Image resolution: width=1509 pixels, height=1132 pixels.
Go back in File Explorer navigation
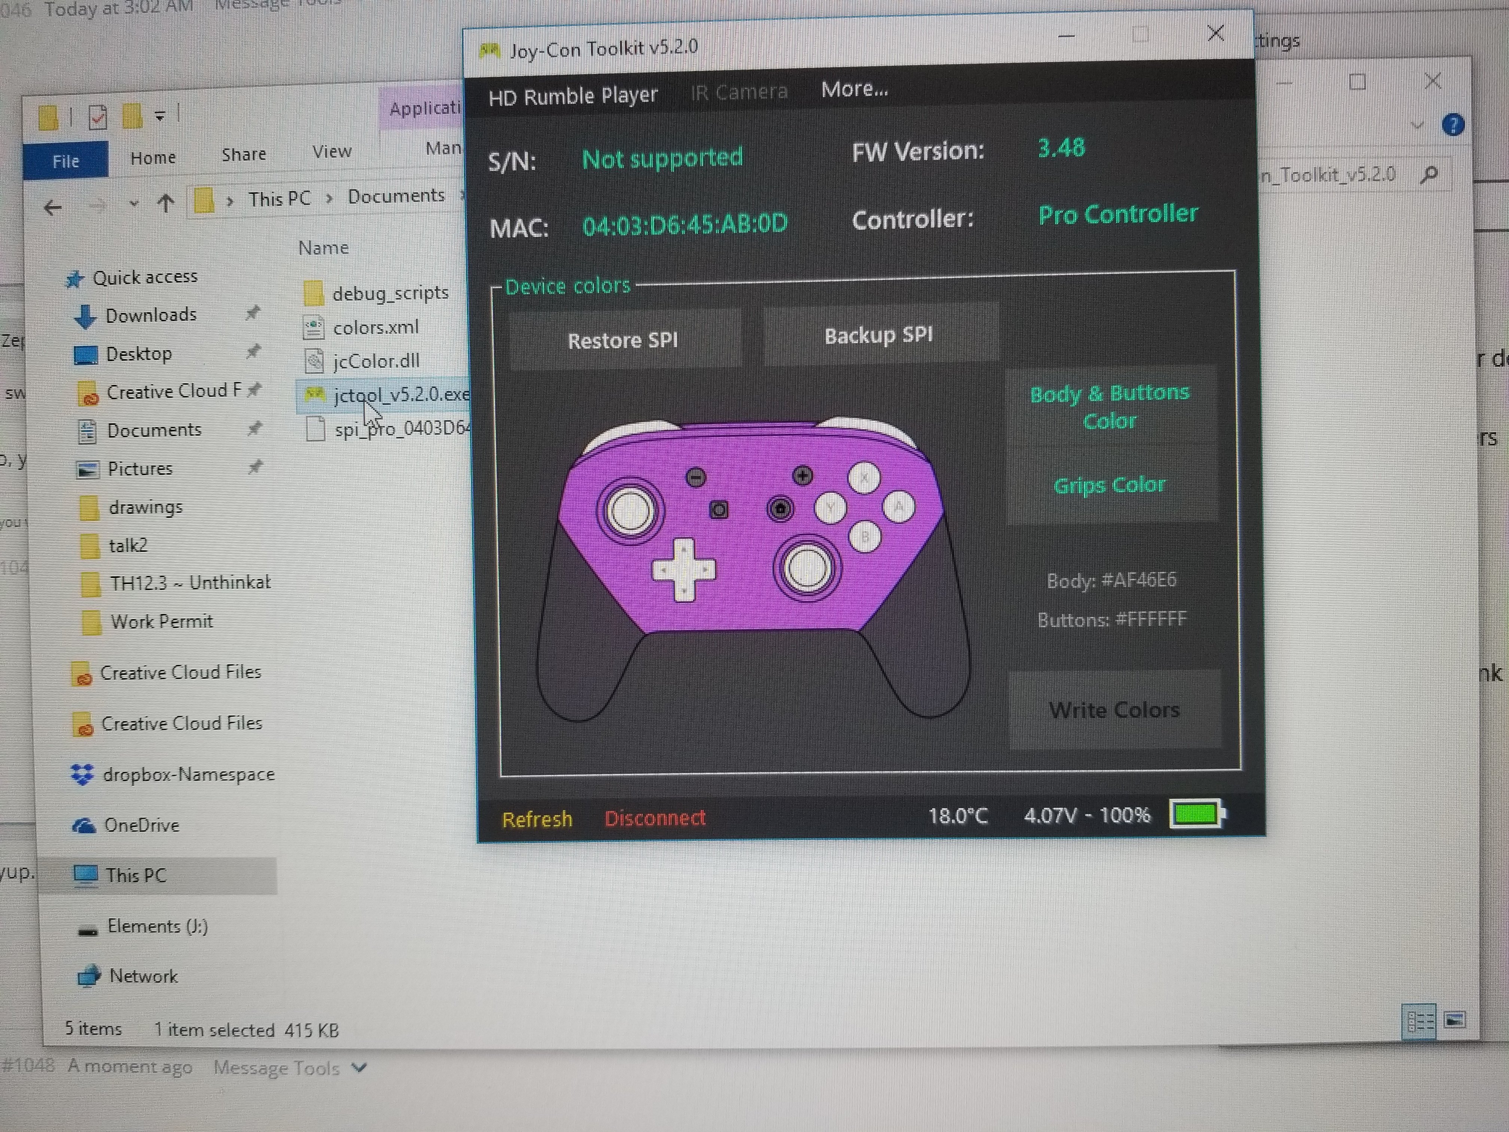[x=52, y=207]
